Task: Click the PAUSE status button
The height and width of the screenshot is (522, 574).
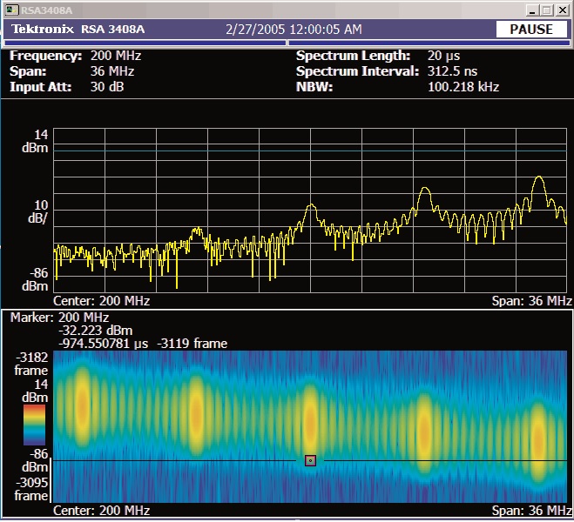Action: click(531, 30)
